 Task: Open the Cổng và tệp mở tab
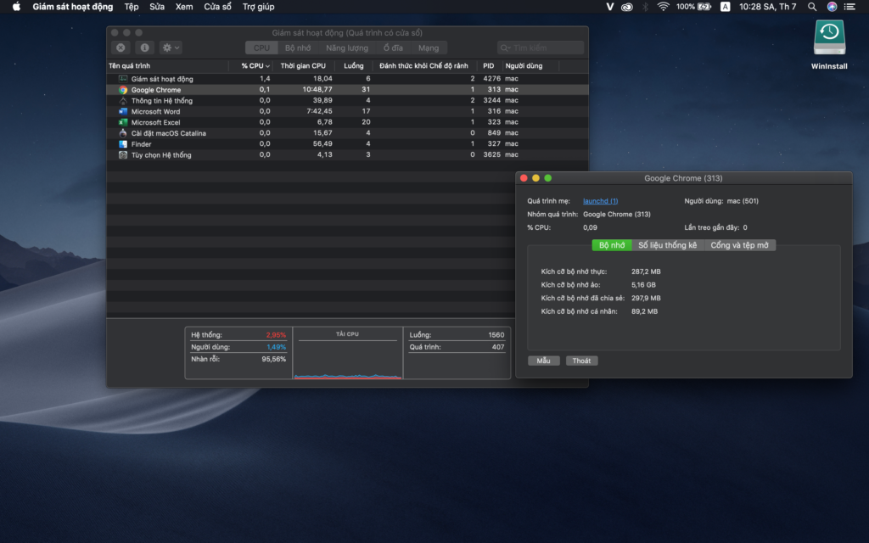739,245
